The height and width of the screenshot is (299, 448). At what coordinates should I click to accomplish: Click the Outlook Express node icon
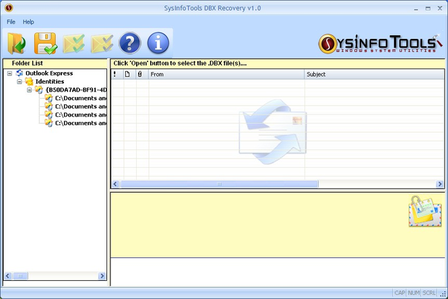20,73
